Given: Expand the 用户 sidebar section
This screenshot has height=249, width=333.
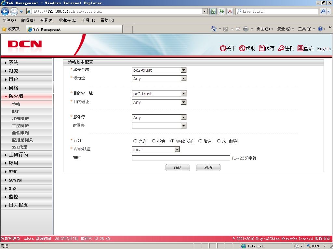Looking at the screenshot, I should (x=27, y=79).
